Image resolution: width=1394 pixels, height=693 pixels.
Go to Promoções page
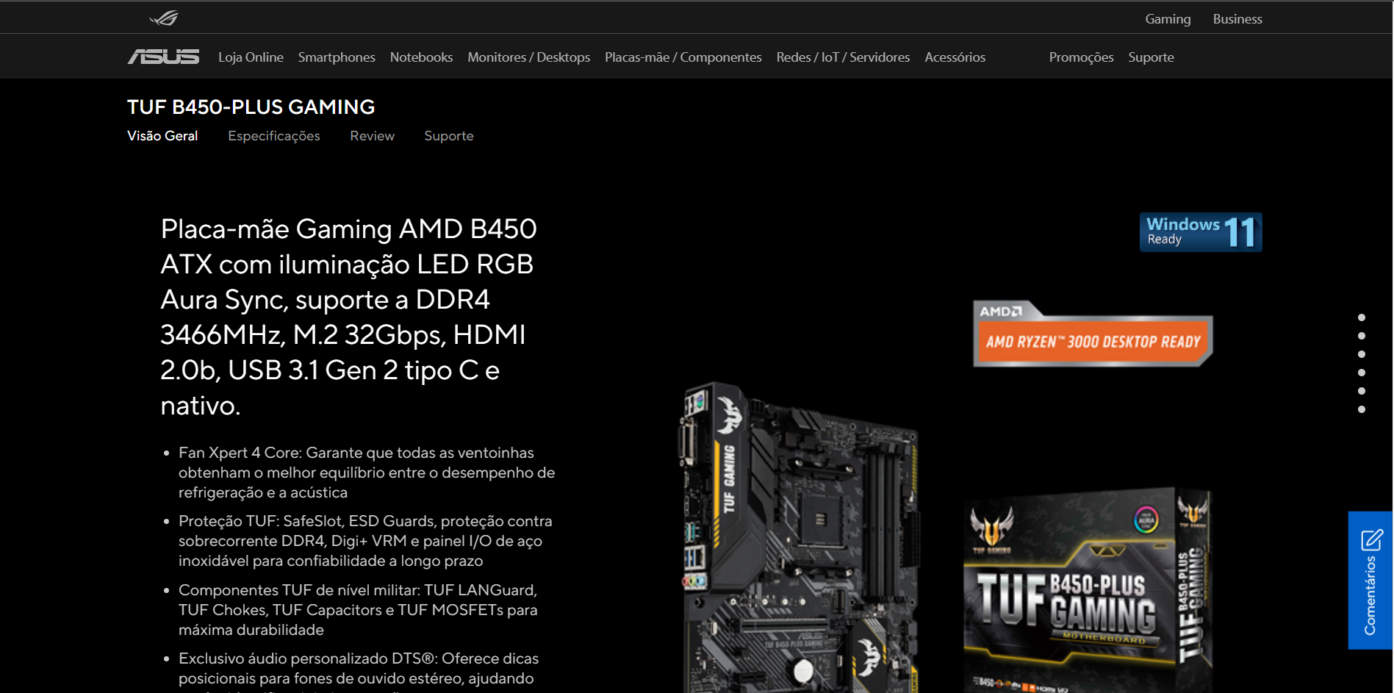coord(1081,57)
